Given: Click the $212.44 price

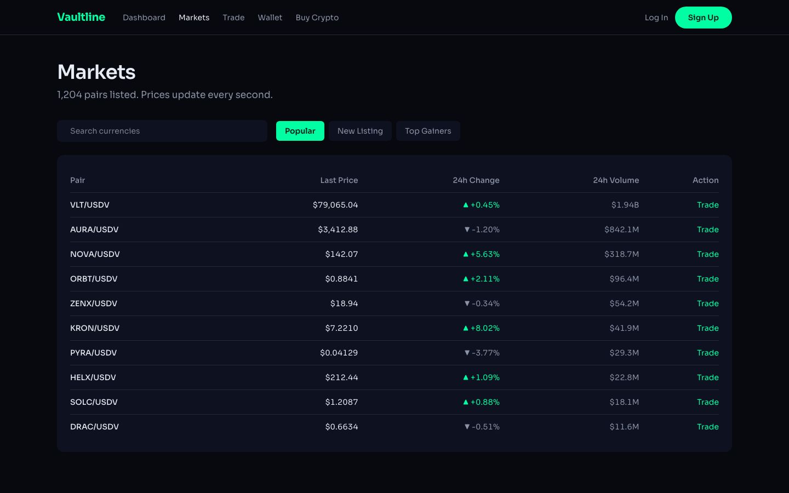Looking at the screenshot, I should tap(341, 377).
